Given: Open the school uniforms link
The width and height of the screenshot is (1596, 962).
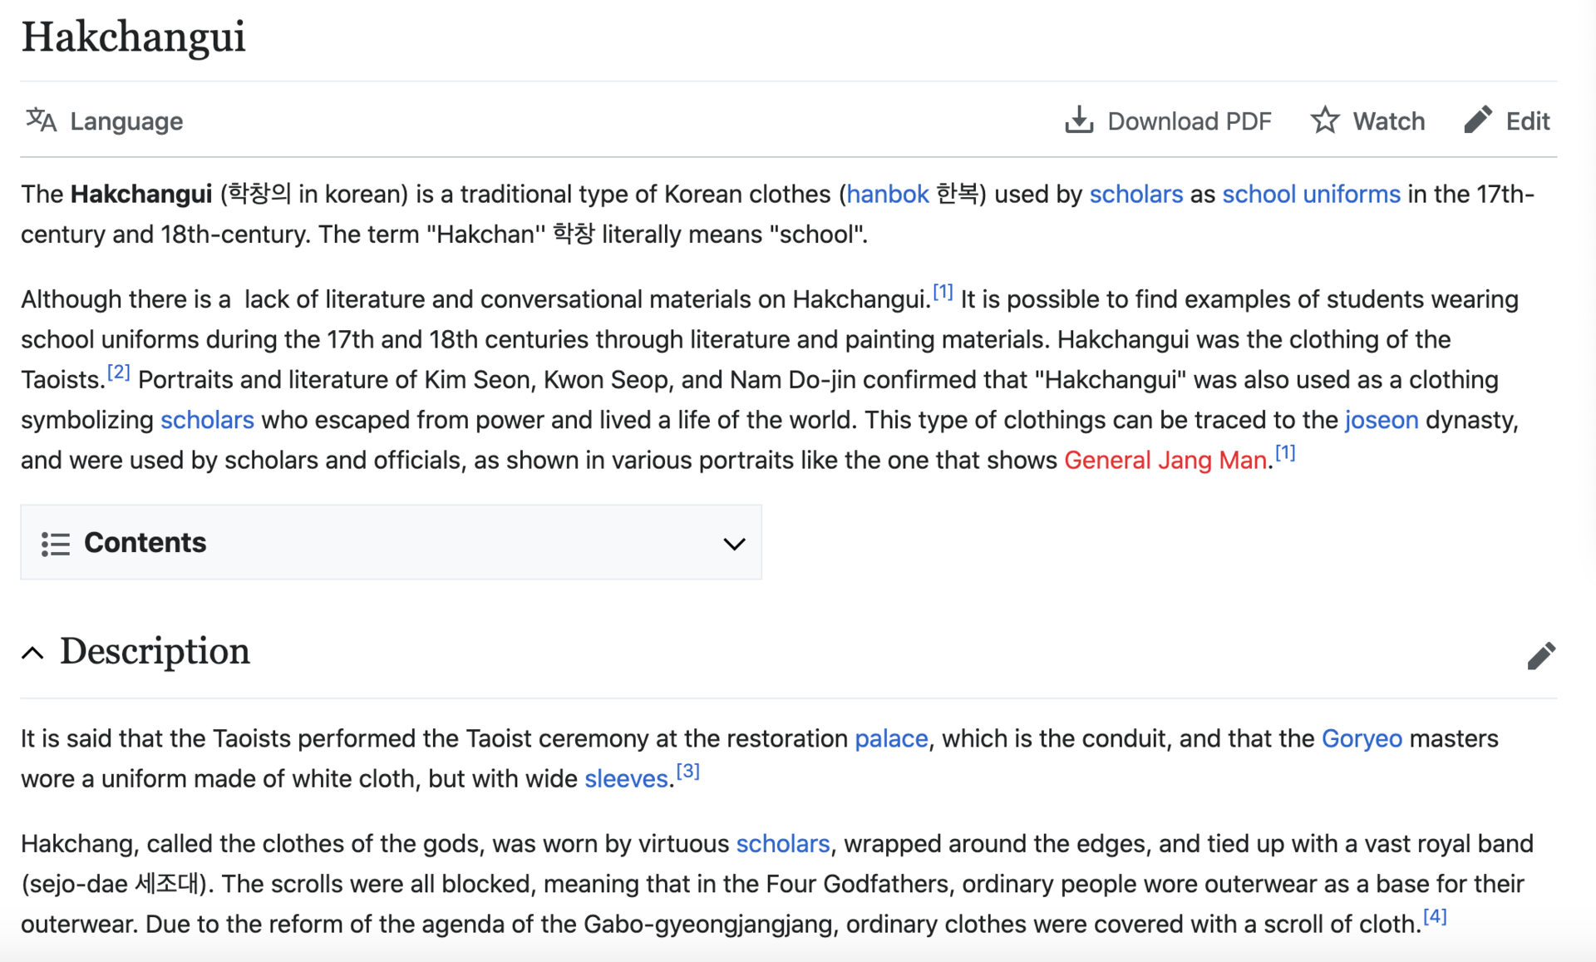Looking at the screenshot, I should click(x=1311, y=194).
